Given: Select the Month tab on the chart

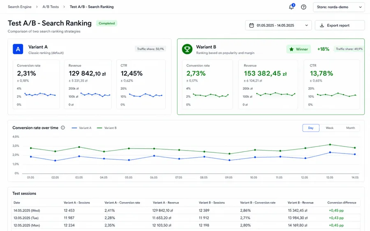Looking at the screenshot, I should pyautogui.click(x=350, y=128).
